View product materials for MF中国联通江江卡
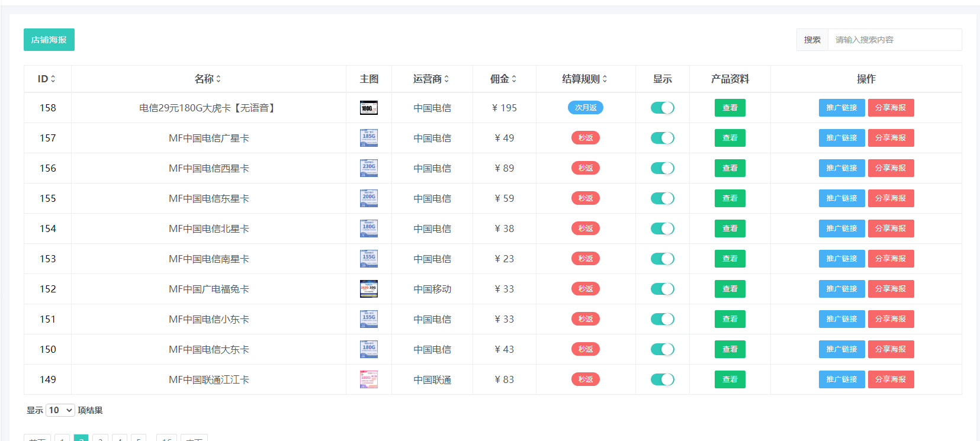This screenshot has width=980, height=441. [x=730, y=379]
